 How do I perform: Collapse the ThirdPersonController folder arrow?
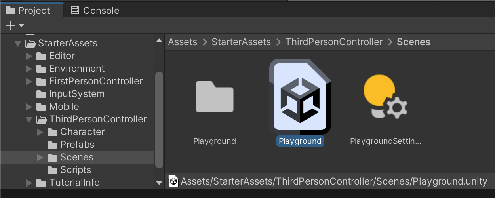tap(29, 119)
